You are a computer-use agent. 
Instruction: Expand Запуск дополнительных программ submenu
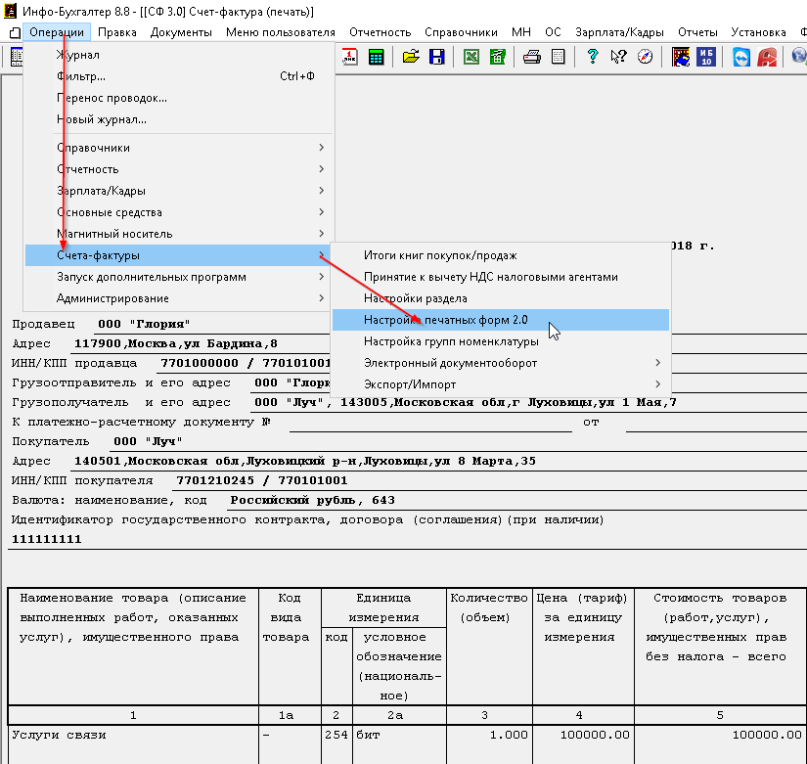[x=180, y=277]
